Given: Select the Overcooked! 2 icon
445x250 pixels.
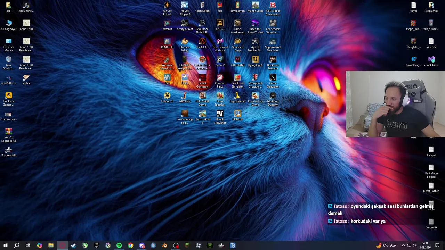Looking at the screenshot, I should point(202,117).
